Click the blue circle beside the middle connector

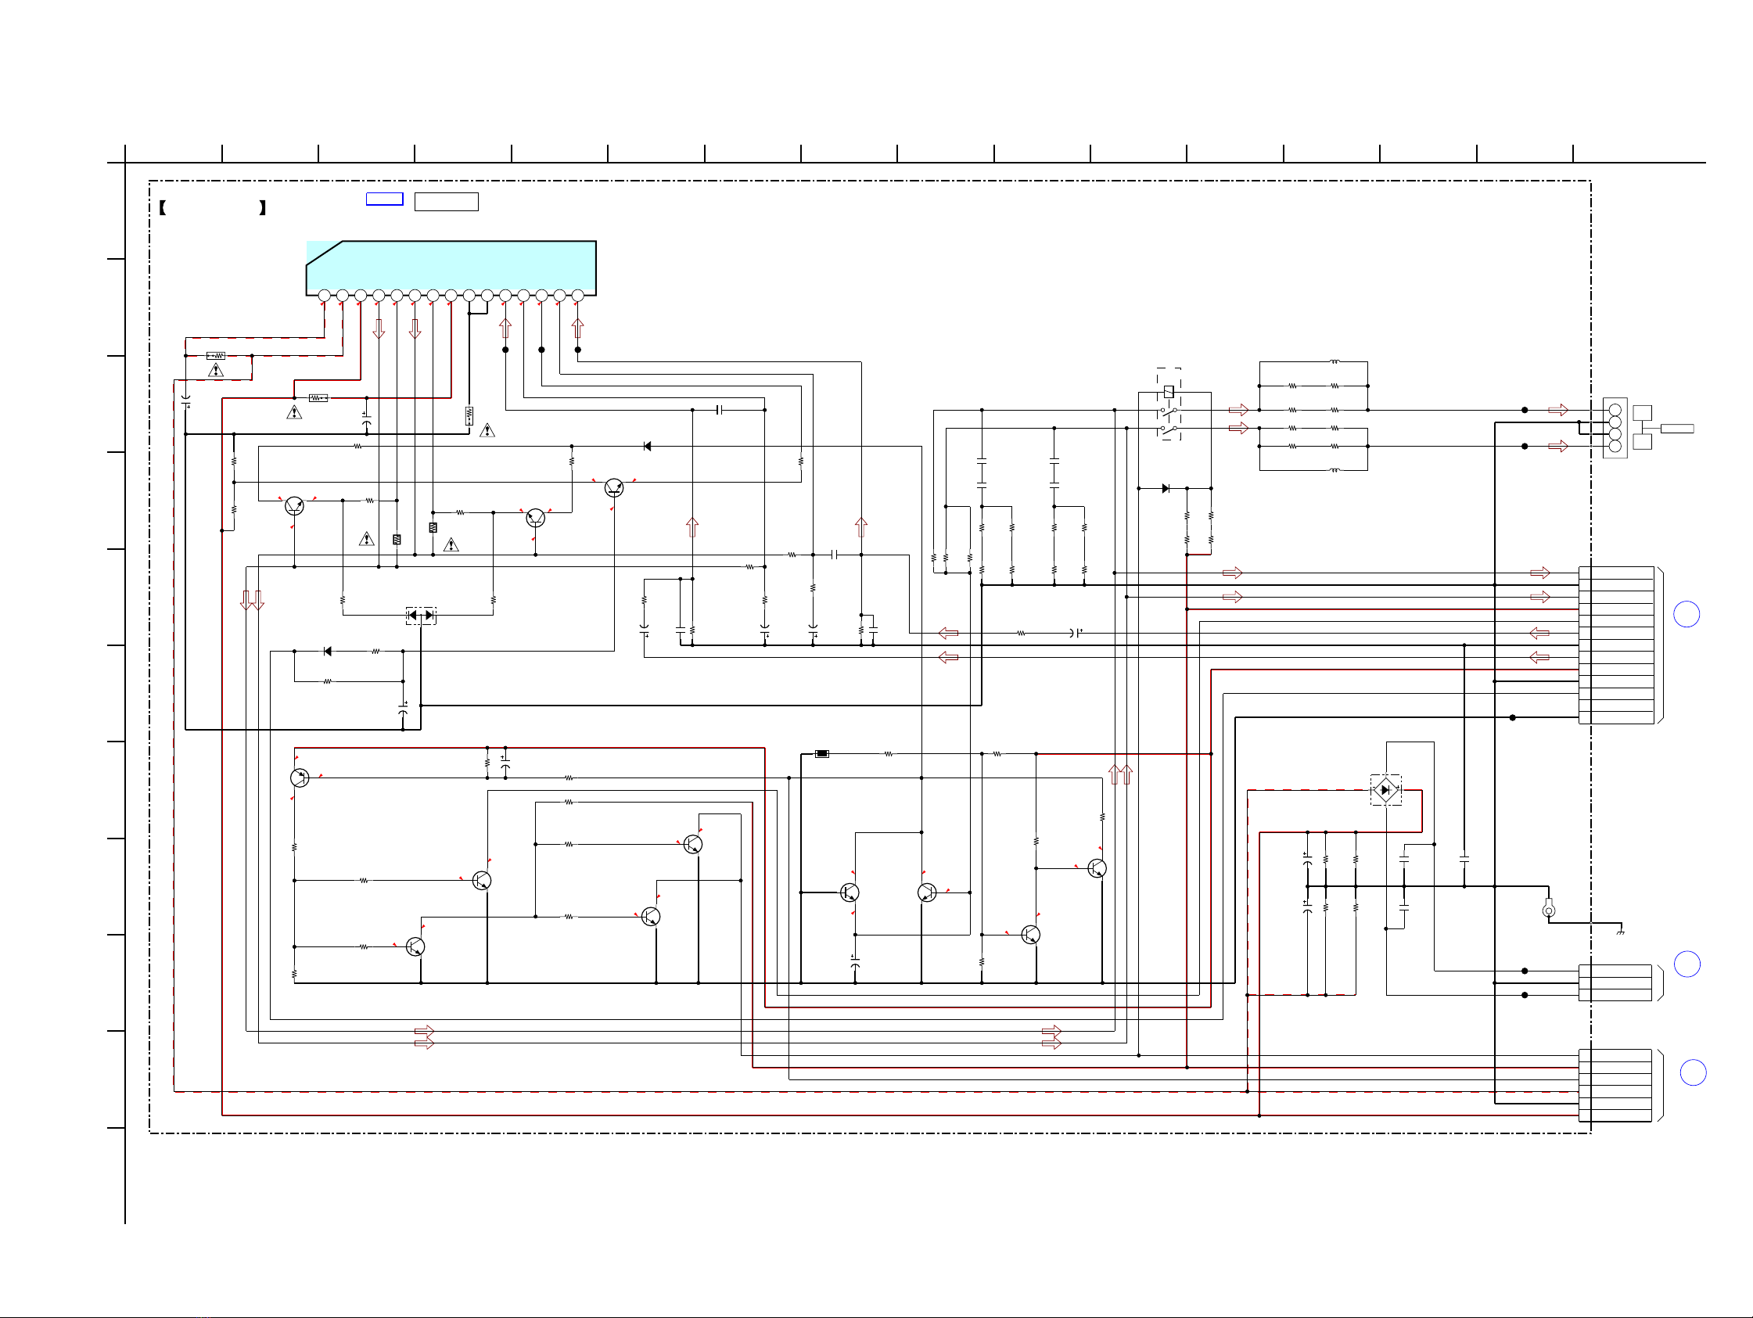click(x=1687, y=964)
